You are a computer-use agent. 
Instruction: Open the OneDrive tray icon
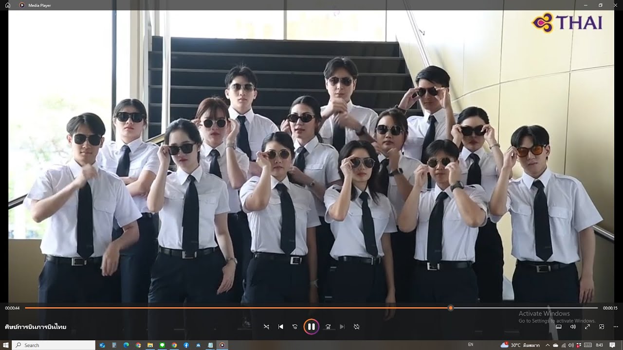point(555,345)
